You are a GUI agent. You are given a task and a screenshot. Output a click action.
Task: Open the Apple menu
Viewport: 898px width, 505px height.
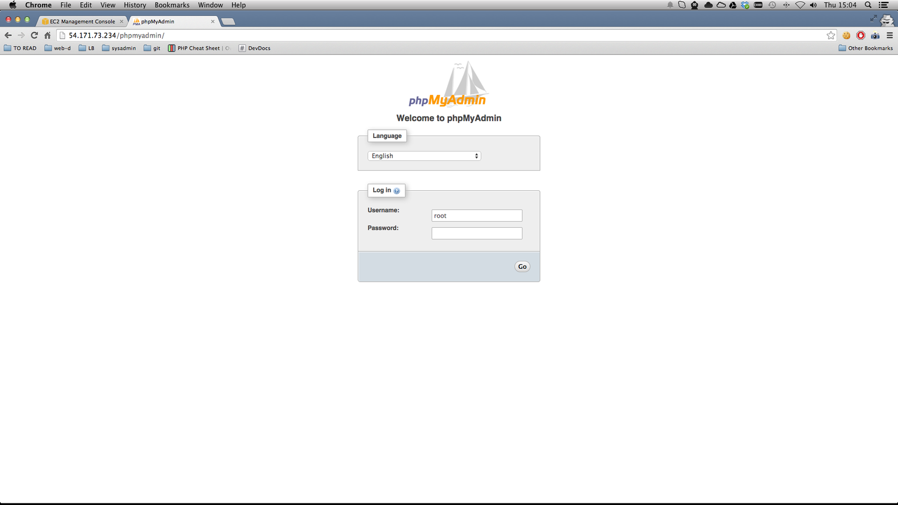[x=12, y=5]
